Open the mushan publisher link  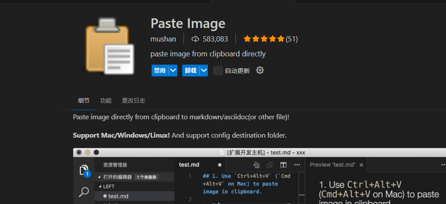[163, 39]
